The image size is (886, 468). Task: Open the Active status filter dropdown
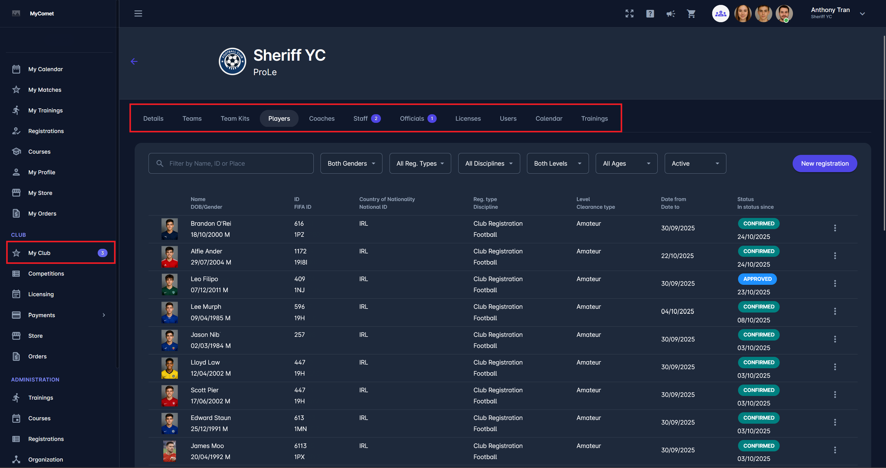[695, 163]
